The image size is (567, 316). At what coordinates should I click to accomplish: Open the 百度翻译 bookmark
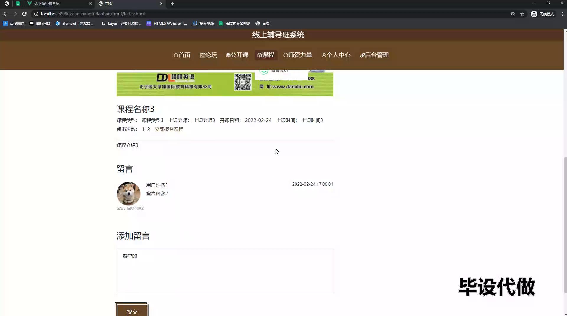[14, 23]
